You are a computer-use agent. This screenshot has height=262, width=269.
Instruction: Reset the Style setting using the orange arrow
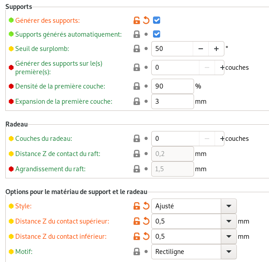click(146, 206)
